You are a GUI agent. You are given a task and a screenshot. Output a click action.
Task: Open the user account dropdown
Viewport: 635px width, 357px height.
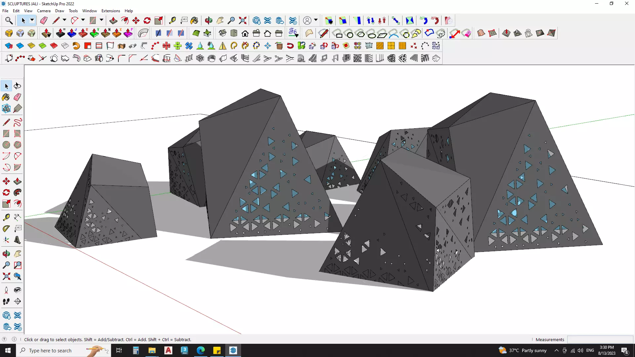tap(316, 20)
